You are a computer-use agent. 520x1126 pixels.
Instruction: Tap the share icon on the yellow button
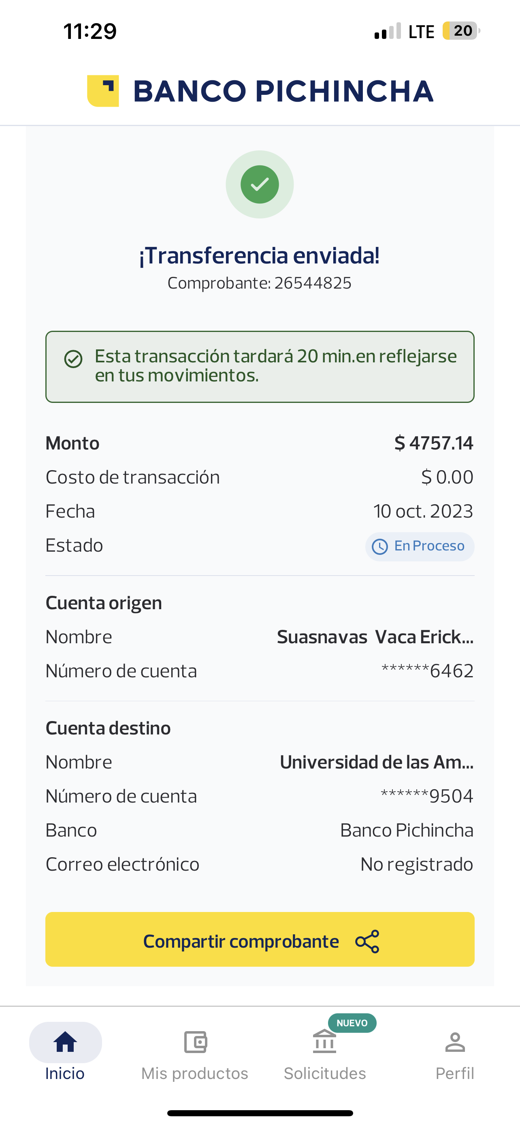point(367,942)
